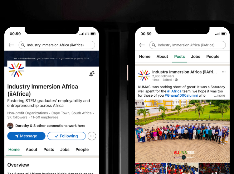Open the People tab on left phone

(82, 149)
